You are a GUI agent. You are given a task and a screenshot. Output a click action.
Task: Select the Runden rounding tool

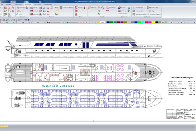point(20,11)
